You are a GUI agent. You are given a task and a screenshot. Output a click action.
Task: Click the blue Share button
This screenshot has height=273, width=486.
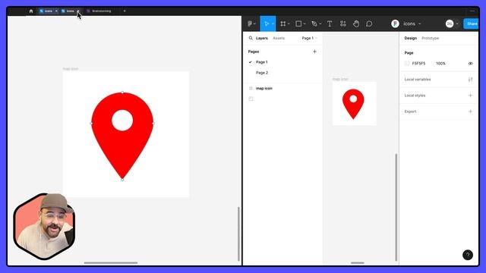coord(471,24)
